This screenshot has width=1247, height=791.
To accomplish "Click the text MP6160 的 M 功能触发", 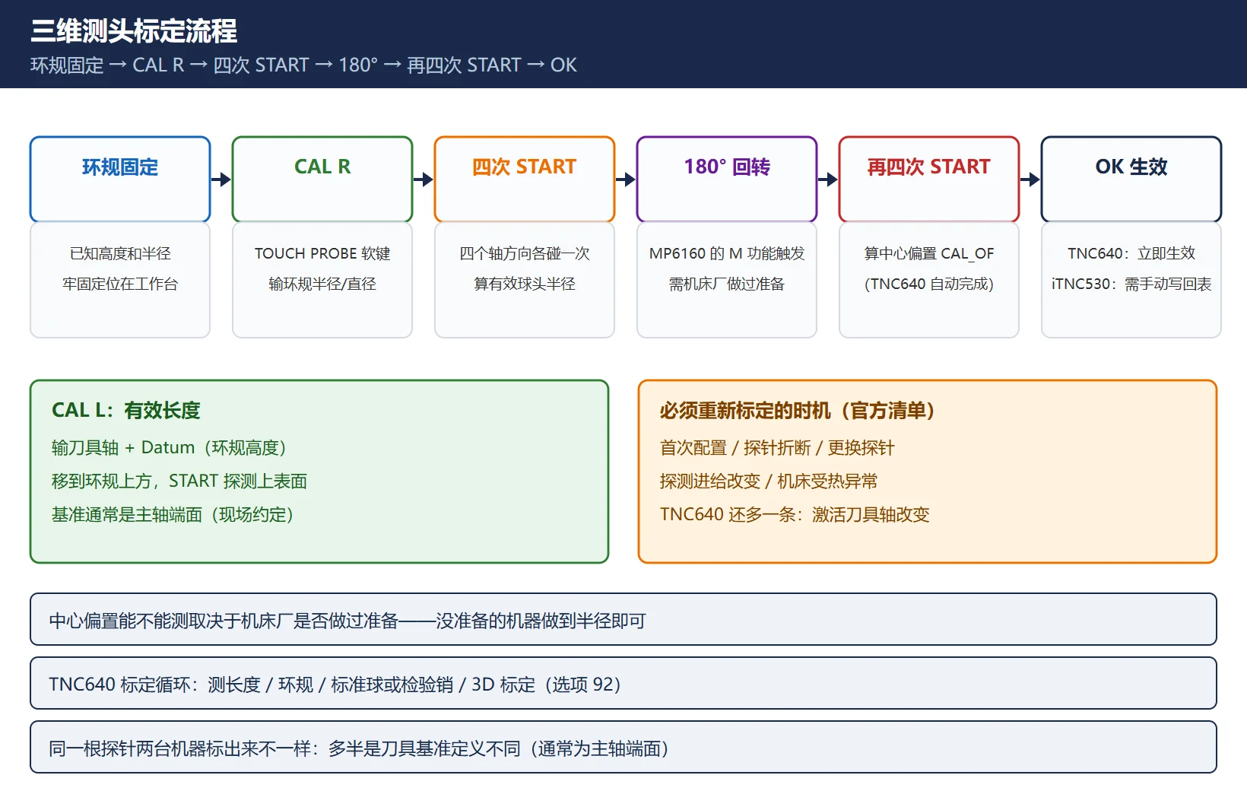I will pos(727,253).
